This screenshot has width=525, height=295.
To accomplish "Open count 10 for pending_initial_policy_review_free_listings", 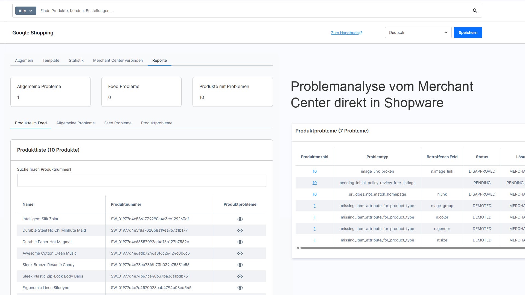I will pos(314,183).
